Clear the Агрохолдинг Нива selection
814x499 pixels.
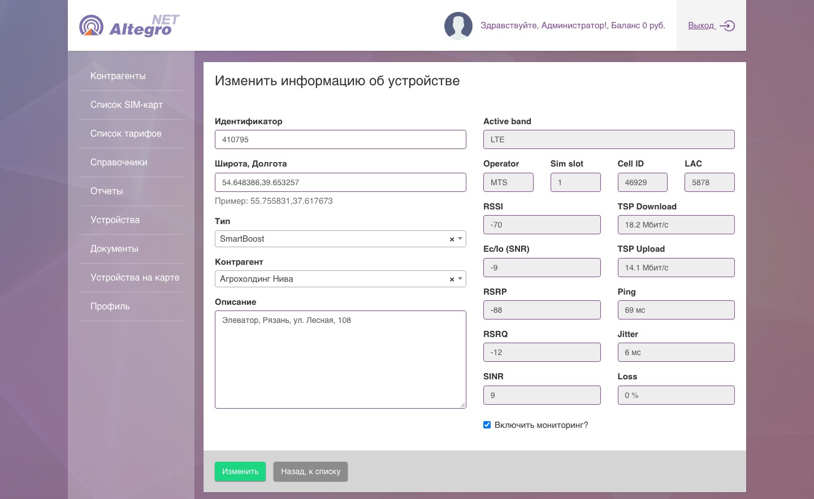click(x=452, y=279)
